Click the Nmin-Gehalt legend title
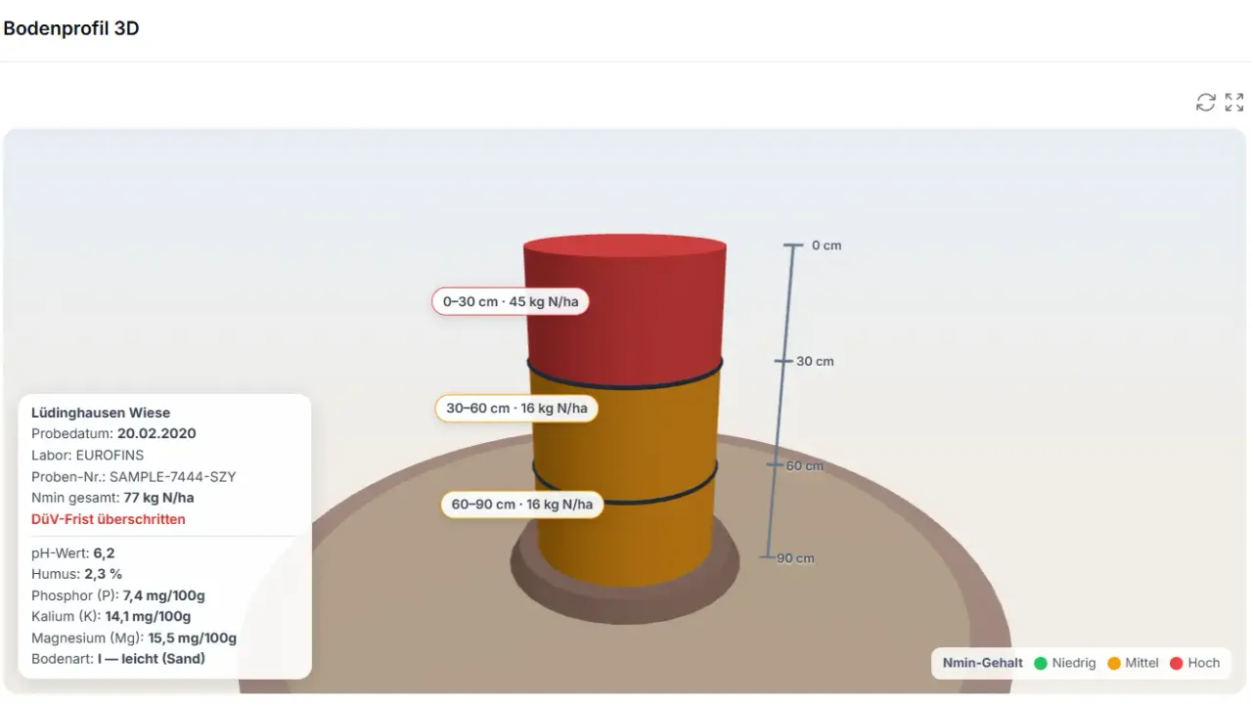 [983, 663]
